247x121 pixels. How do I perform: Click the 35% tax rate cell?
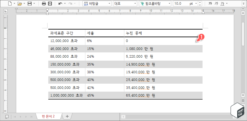105,64
